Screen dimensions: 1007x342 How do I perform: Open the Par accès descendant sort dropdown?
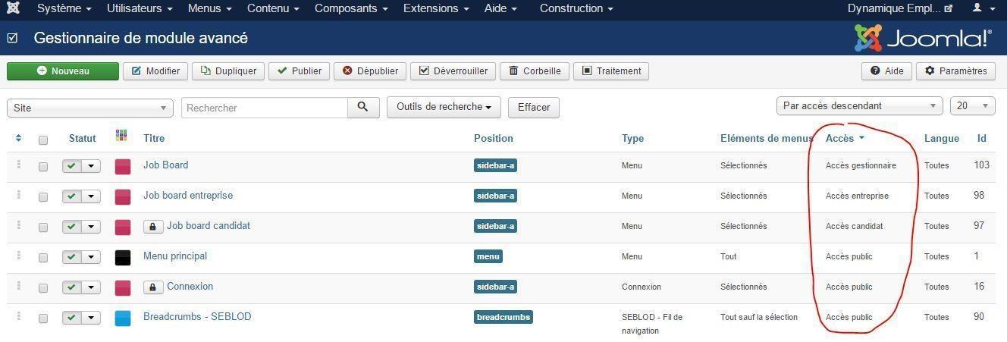[x=860, y=106]
